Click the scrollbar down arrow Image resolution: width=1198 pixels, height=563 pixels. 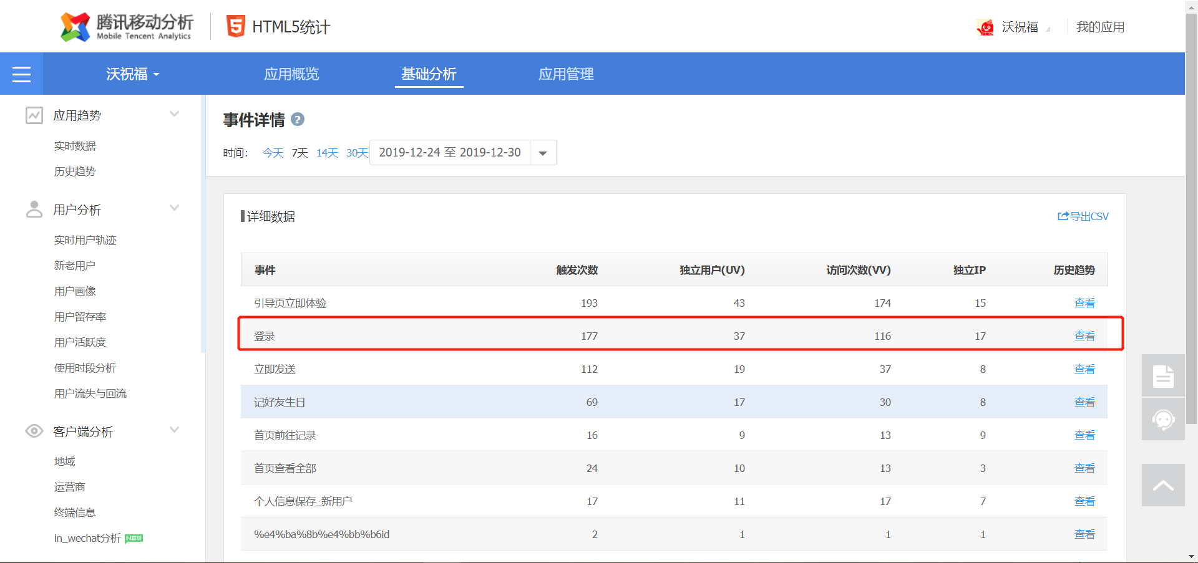click(1191, 556)
